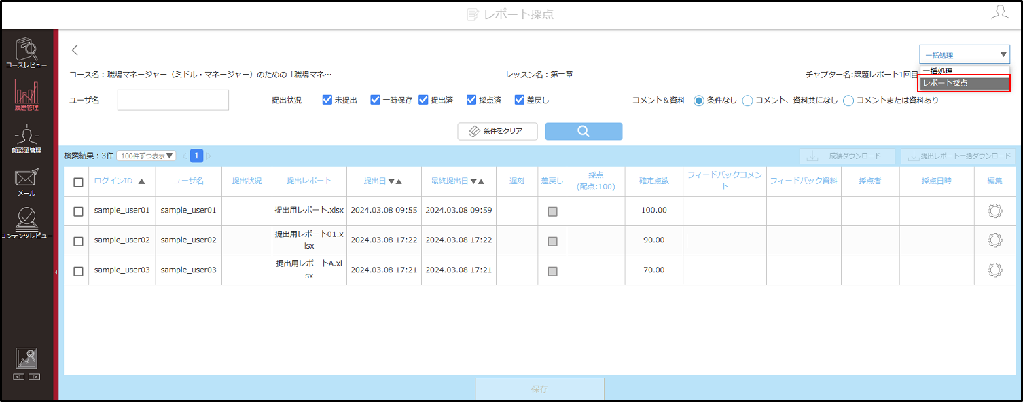Open edit gear for sample_user03
Screen dimensions: 1023x402
click(x=994, y=270)
